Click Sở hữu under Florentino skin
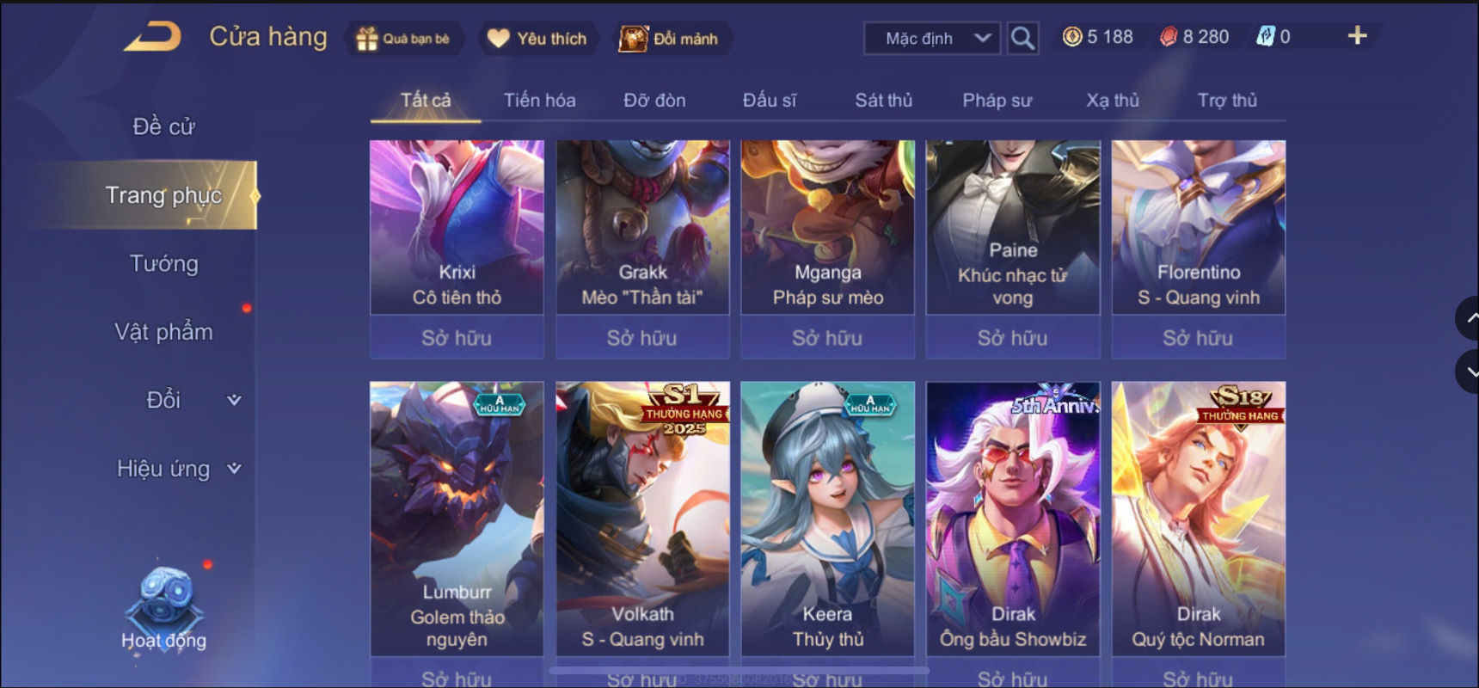The height and width of the screenshot is (688, 1479). (1198, 337)
